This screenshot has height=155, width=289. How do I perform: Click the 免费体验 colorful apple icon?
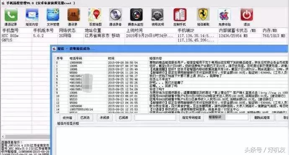[x=224, y=15]
